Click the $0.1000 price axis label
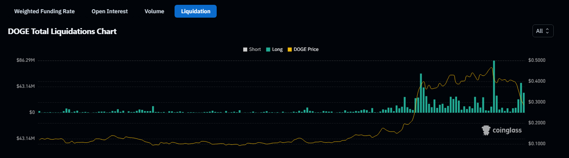The width and height of the screenshot is (569, 158). click(x=537, y=143)
